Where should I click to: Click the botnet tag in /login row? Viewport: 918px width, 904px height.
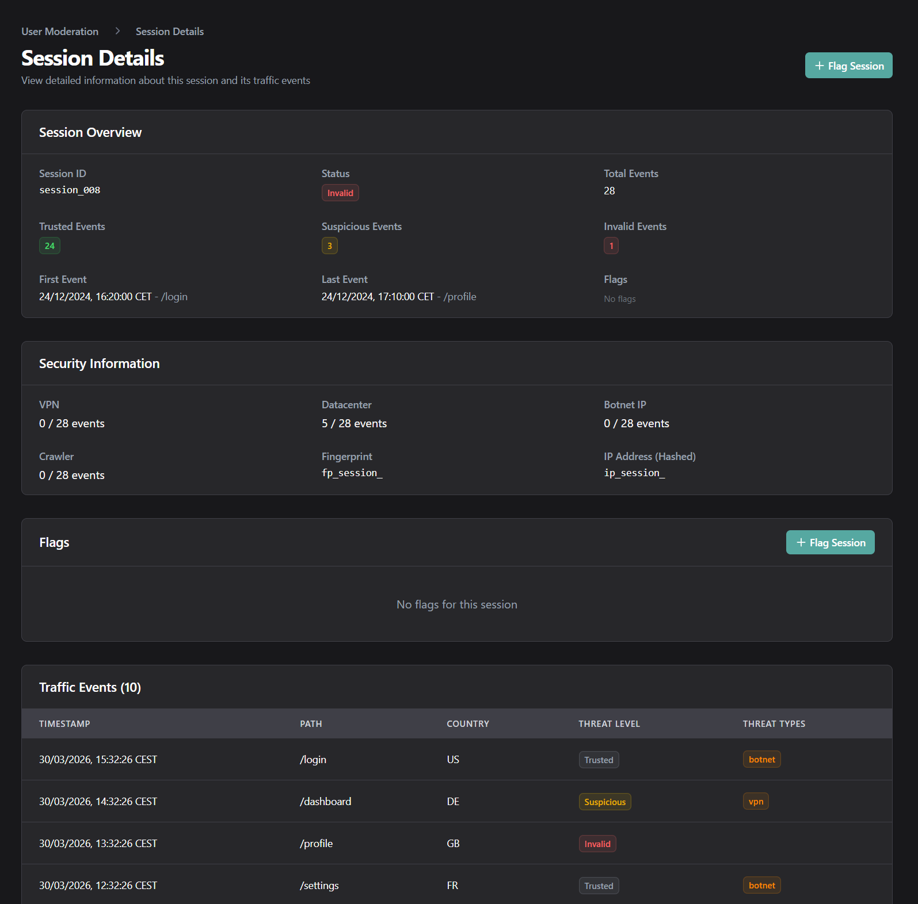[761, 760]
